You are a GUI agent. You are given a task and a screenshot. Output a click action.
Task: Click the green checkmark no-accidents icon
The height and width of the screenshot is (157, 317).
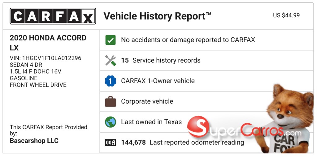click(110, 40)
